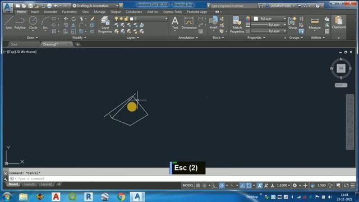Switch to the Insert ribbon tab
The height and width of the screenshot is (202, 359).
(x=35, y=12)
